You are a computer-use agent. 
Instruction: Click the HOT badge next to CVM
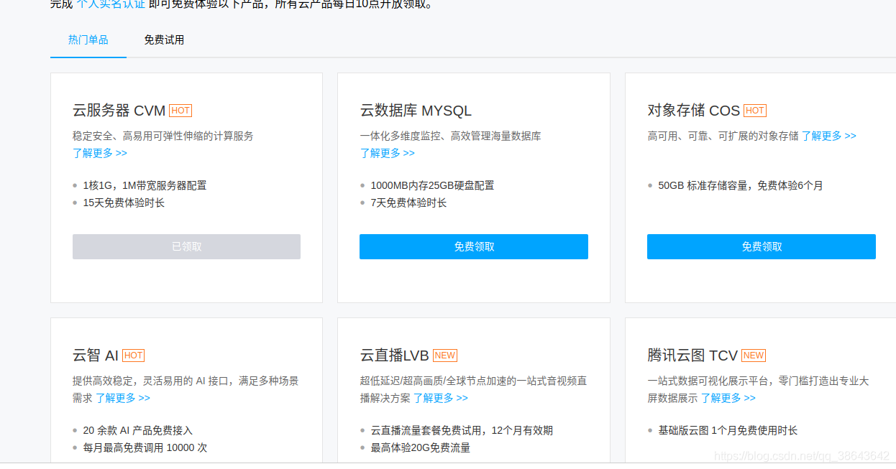[180, 111]
